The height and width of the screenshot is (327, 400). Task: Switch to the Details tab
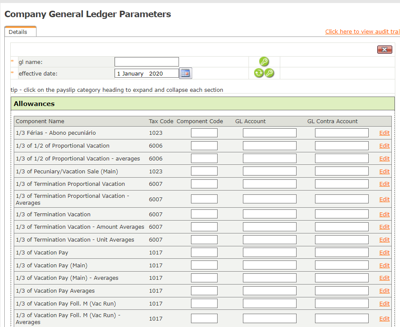tap(18, 32)
